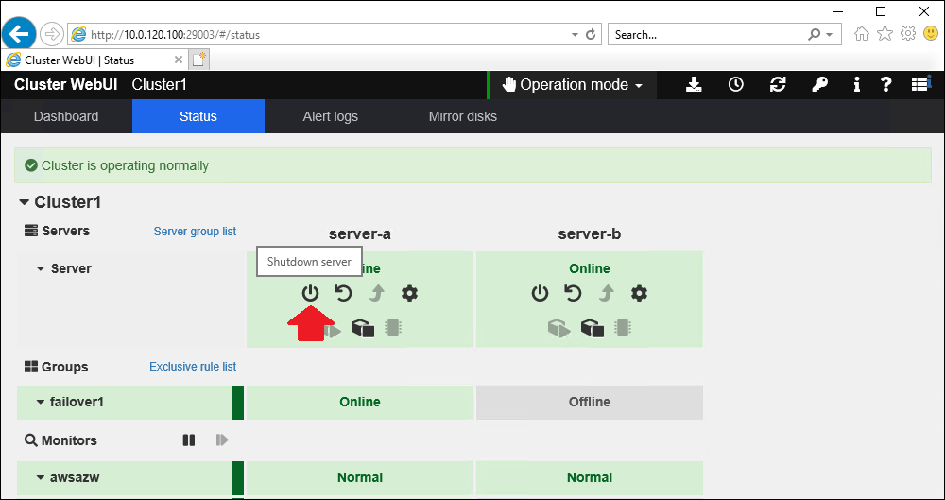Click the Exclusive rule list link

[x=193, y=367]
